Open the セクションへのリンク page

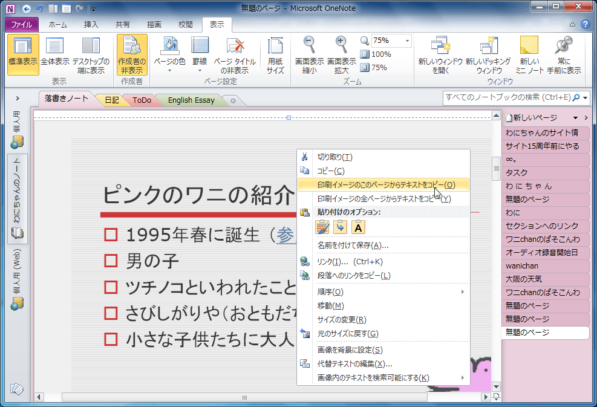tap(545, 226)
